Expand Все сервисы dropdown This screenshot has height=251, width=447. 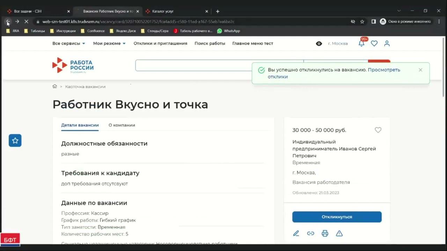point(69,44)
